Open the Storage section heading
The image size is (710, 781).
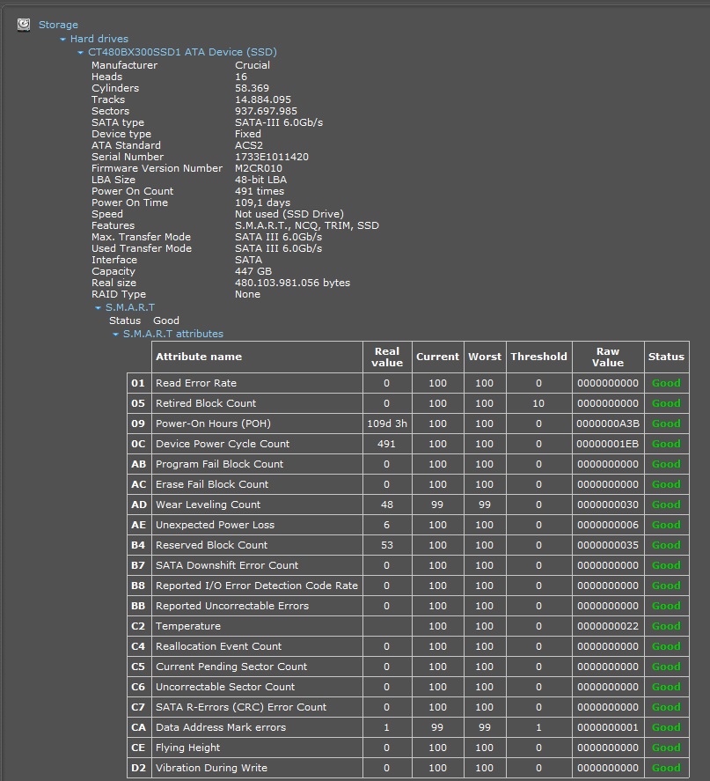coord(58,25)
